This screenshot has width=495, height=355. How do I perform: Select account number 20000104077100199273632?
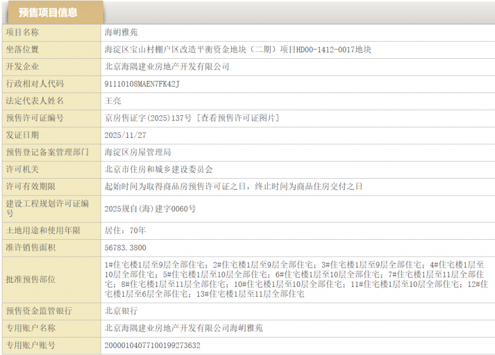[x=153, y=346]
